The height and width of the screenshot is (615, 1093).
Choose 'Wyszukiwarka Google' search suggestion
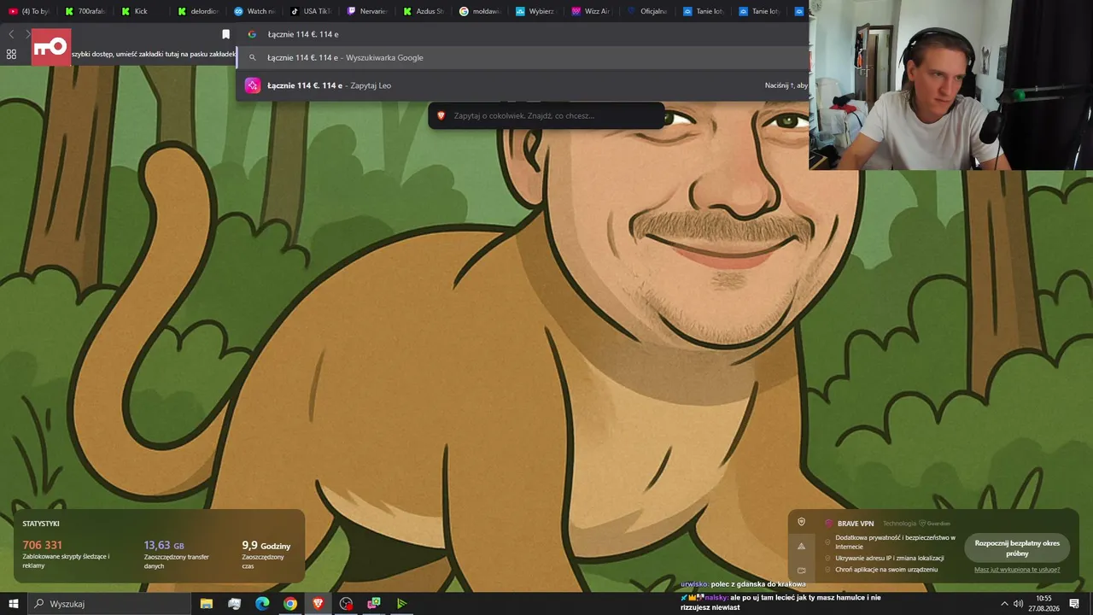(521, 57)
